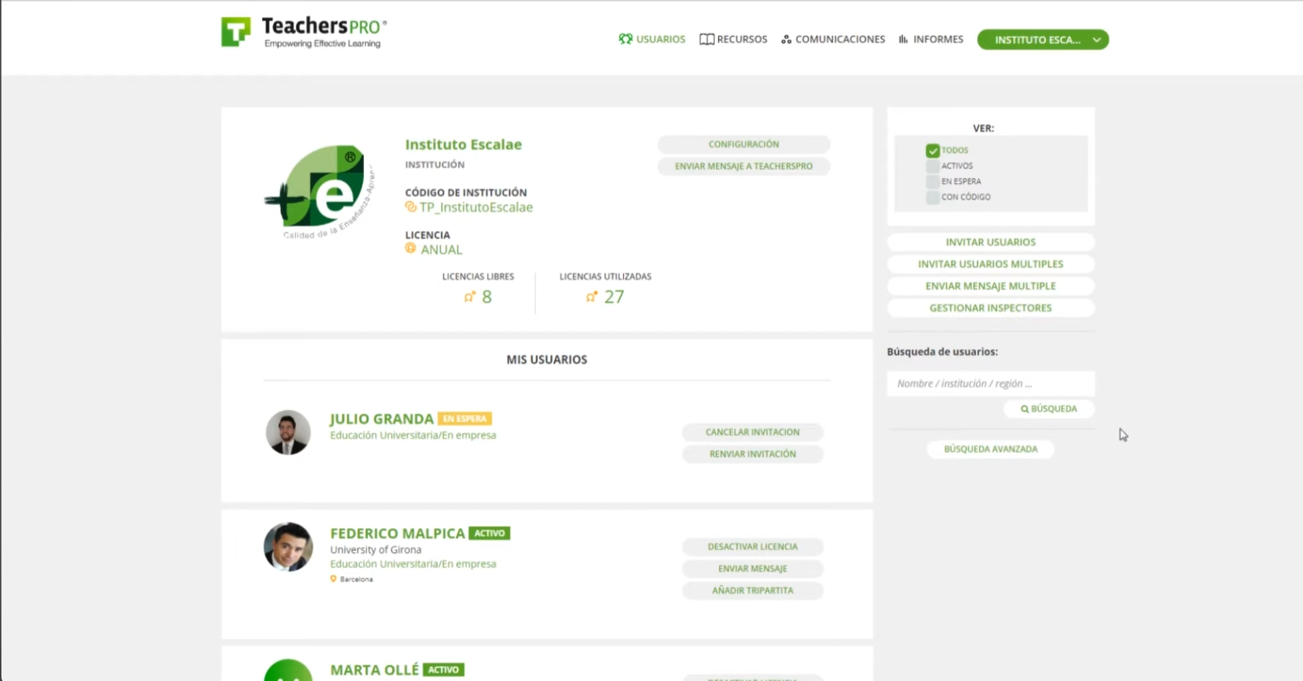1303x681 pixels.
Task: Click Enviar Mensaje Multiple button
Action: [991, 286]
